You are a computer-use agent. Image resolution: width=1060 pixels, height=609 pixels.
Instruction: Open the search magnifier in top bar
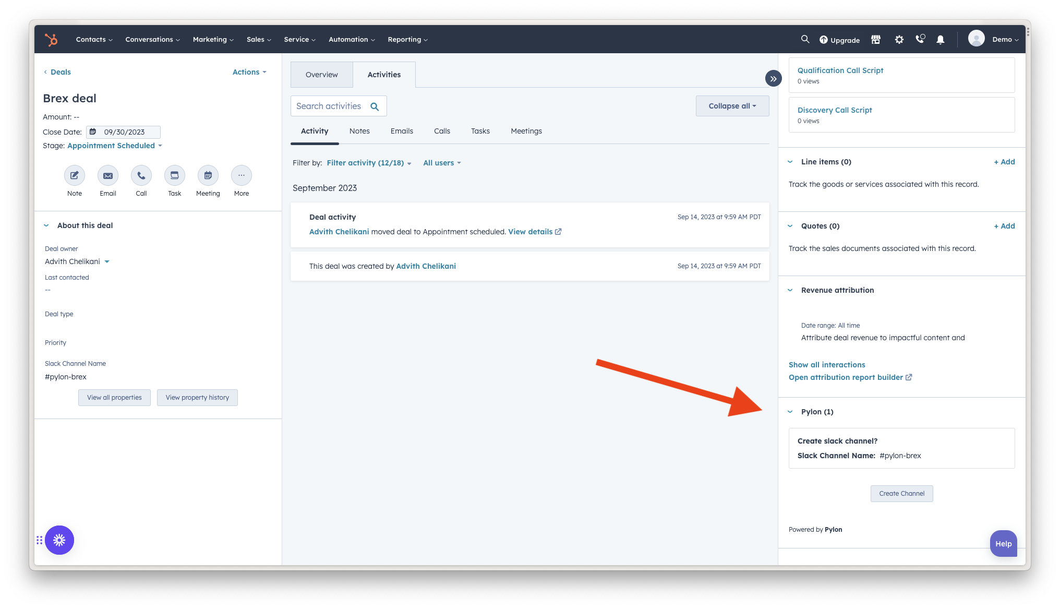pyautogui.click(x=805, y=39)
